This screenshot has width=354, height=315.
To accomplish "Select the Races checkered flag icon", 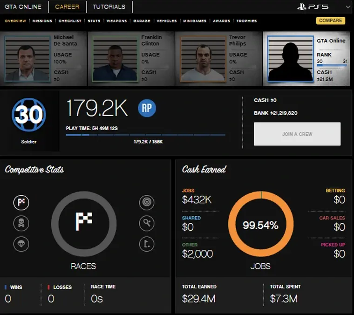I will (x=21, y=202).
